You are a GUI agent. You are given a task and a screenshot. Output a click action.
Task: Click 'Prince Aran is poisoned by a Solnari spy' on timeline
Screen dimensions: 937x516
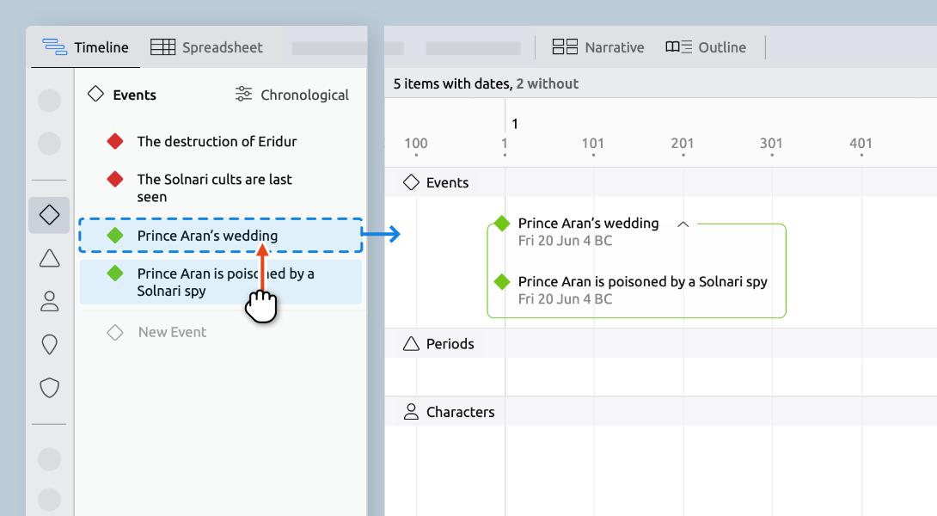tap(642, 281)
